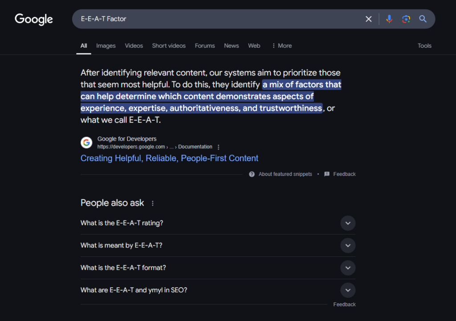The image size is (456, 321).
Task: Open Creating Helpful, Reliable, People-First Content link
Action: point(169,158)
